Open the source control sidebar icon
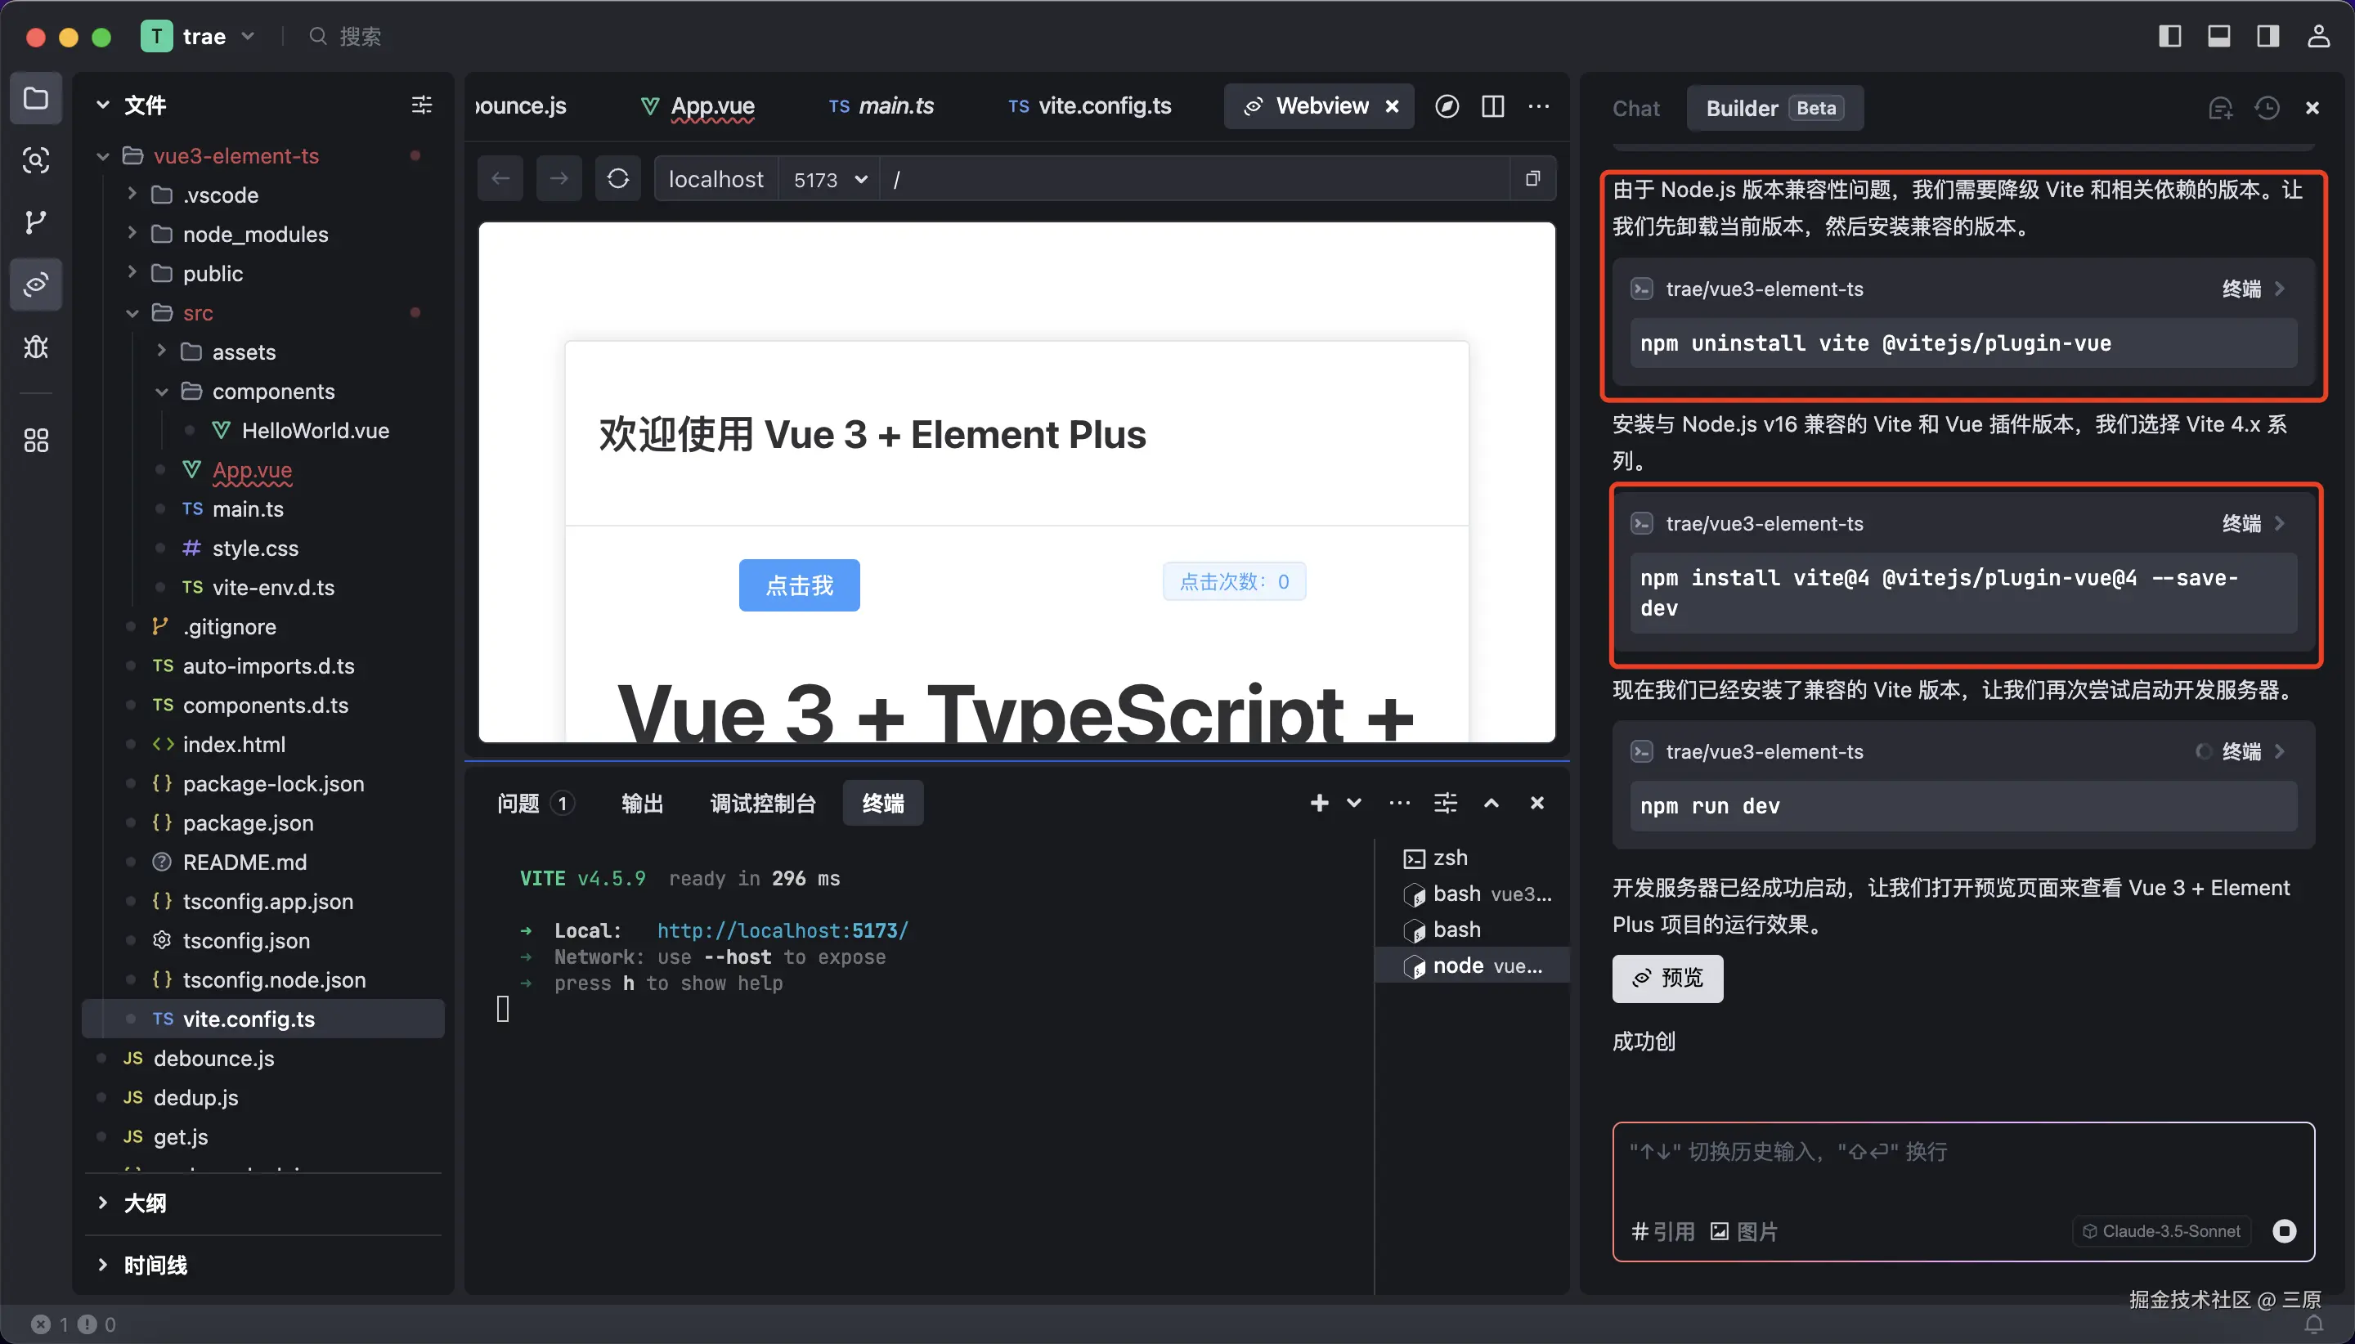 35,222
